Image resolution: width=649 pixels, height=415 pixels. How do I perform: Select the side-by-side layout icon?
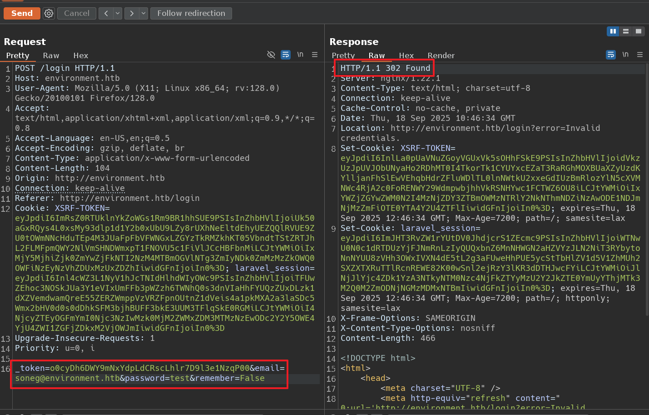pos(613,31)
